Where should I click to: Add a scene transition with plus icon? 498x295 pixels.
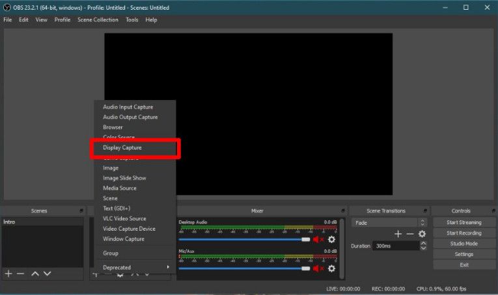coord(398,234)
